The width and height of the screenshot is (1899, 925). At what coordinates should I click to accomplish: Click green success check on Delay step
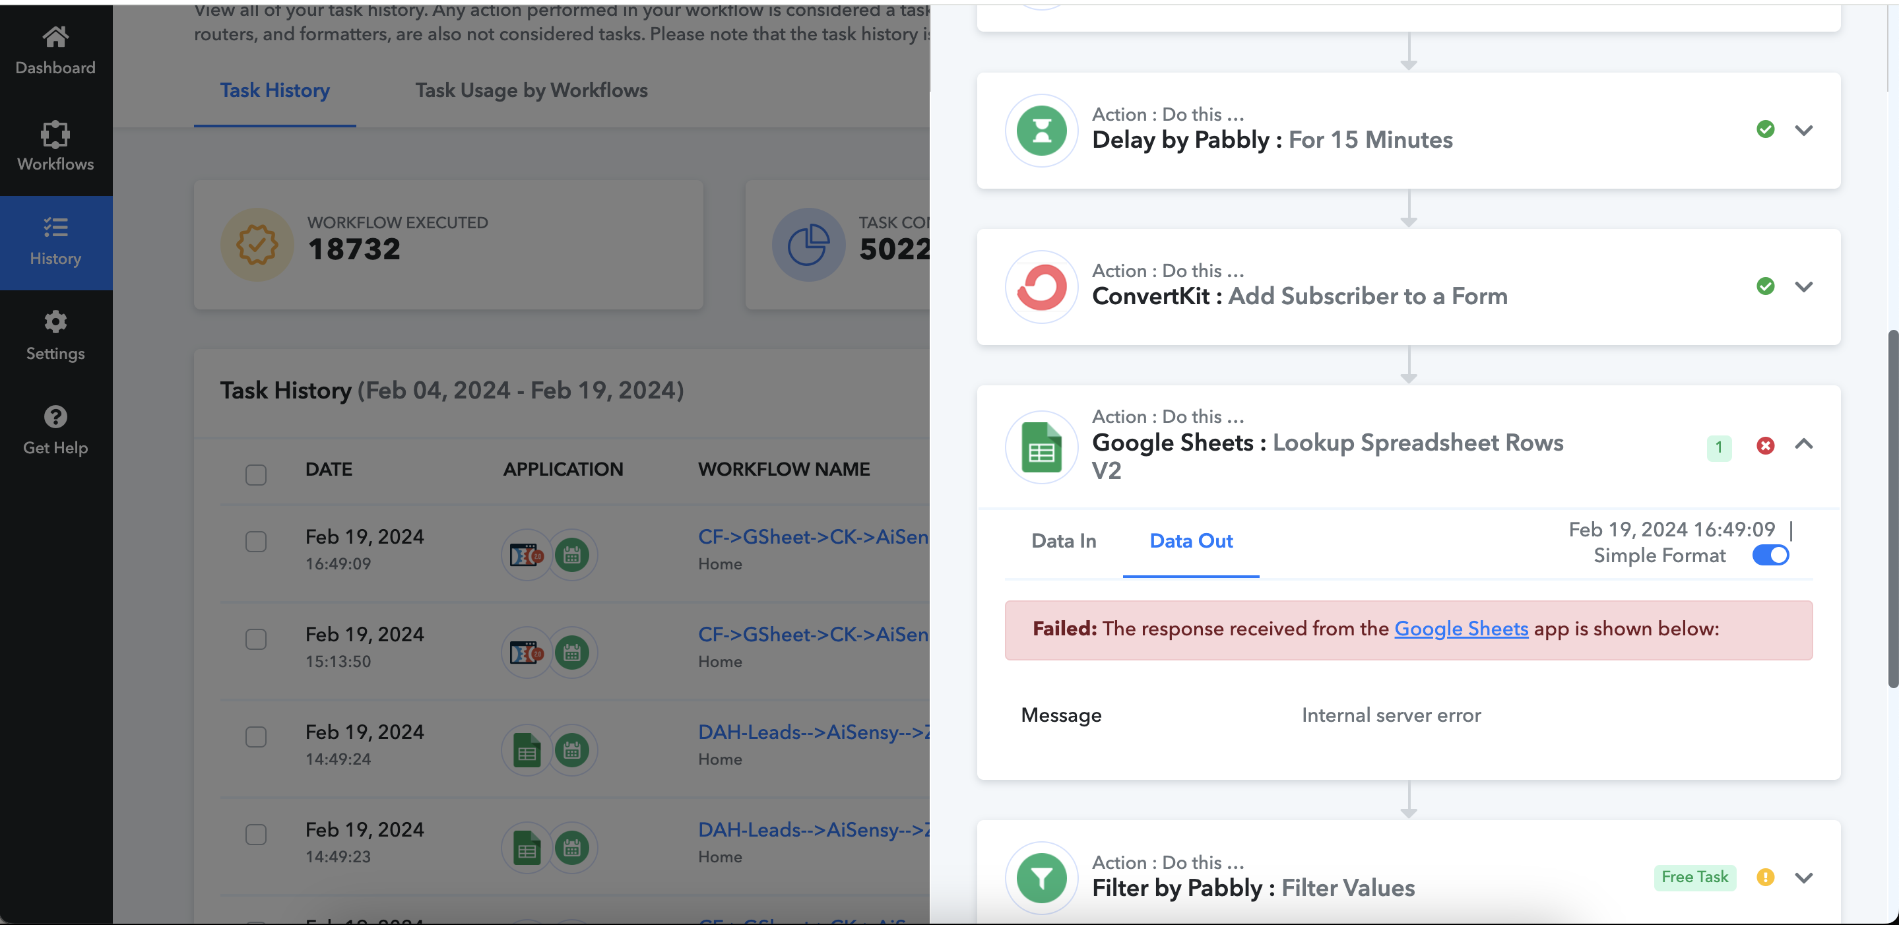tap(1765, 130)
